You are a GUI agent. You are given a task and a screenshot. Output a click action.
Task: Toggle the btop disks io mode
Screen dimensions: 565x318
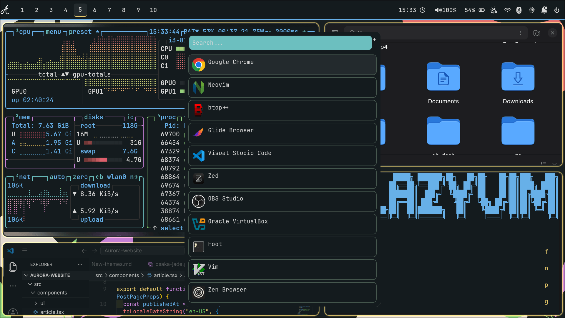(x=130, y=117)
